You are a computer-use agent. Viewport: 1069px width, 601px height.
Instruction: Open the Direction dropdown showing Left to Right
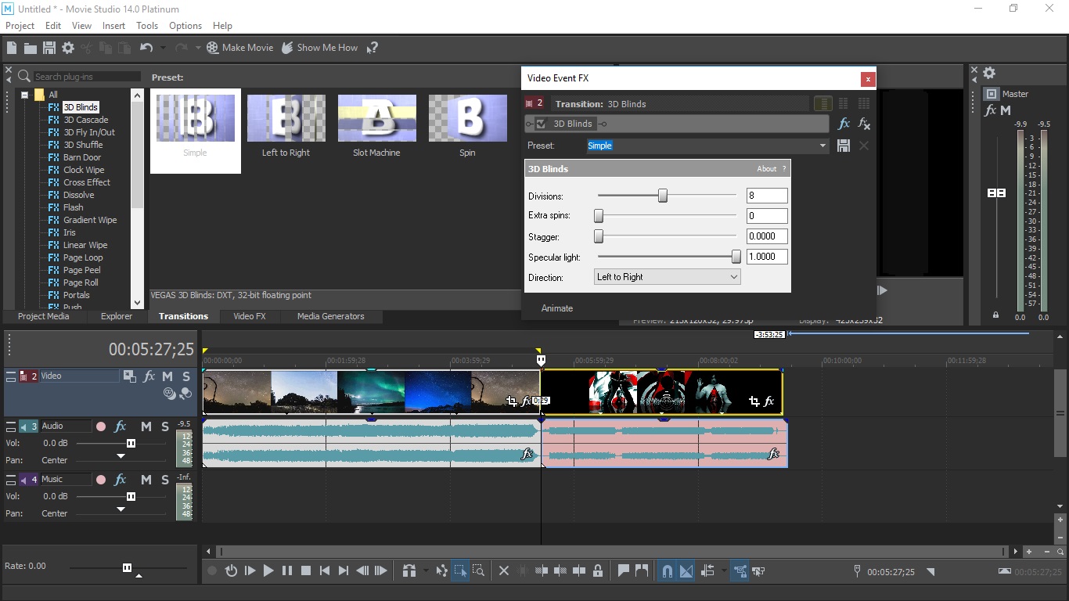pyautogui.click(x=668, y=277)
